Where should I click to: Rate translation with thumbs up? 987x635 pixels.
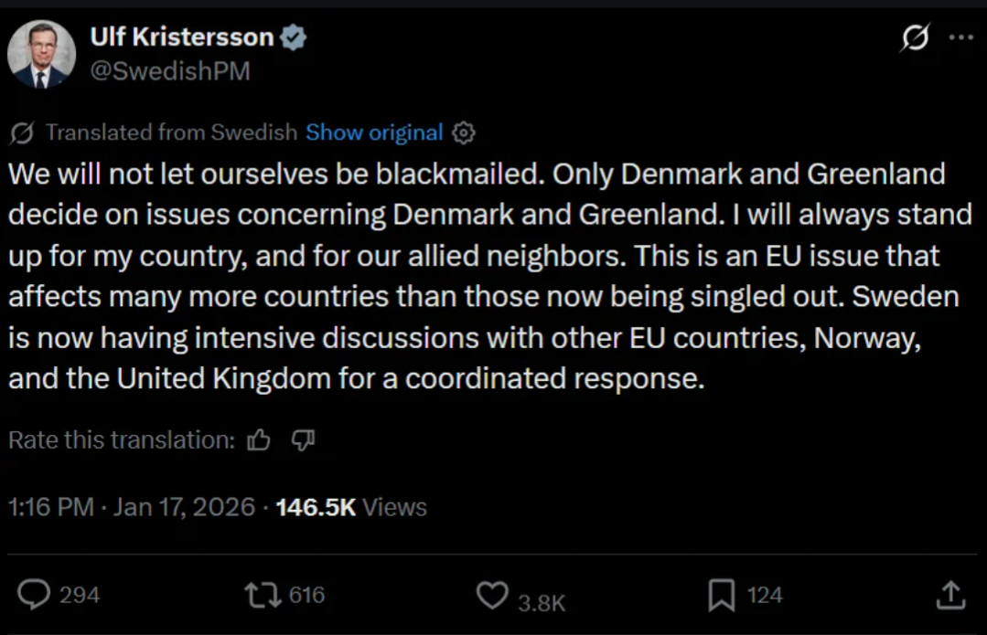(x=259, y=441)
